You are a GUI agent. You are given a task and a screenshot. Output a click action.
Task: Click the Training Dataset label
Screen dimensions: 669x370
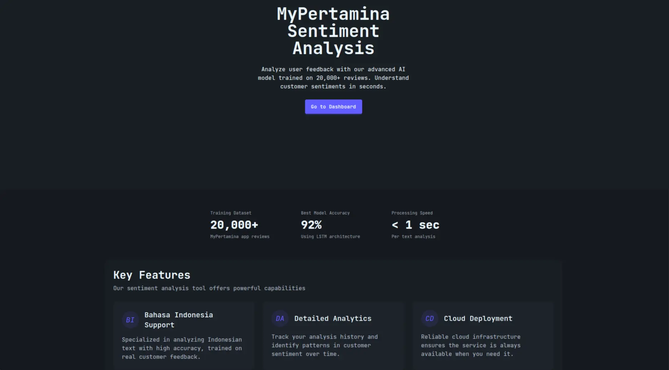tap(231, 213)
